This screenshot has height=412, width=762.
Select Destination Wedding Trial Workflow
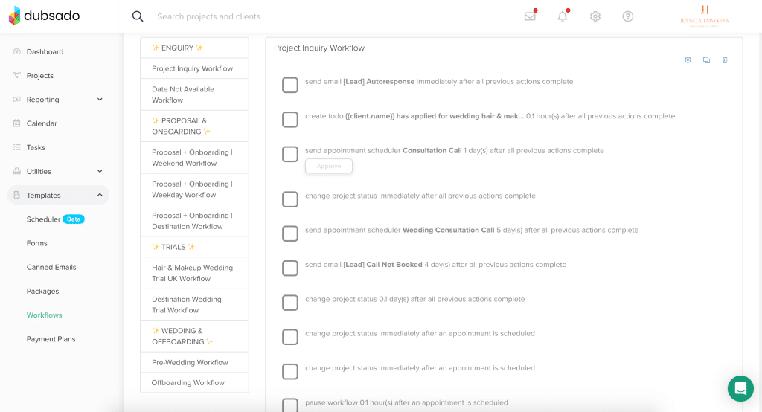(x=194, y=305)
